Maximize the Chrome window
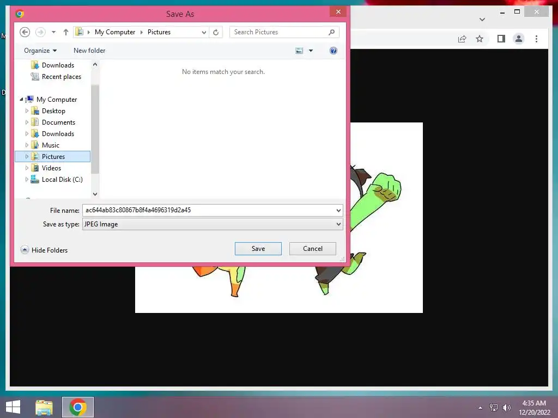The image size is (558, 418). pos(517,12)
